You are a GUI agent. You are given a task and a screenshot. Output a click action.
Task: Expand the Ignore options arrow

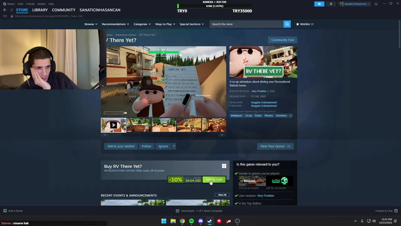point(174,146)
